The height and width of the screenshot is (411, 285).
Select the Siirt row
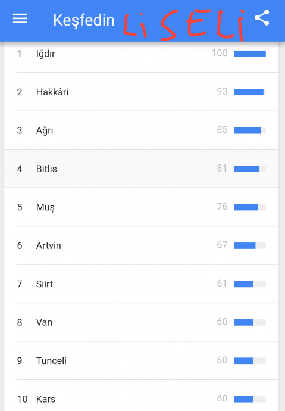tap(142, 284)
